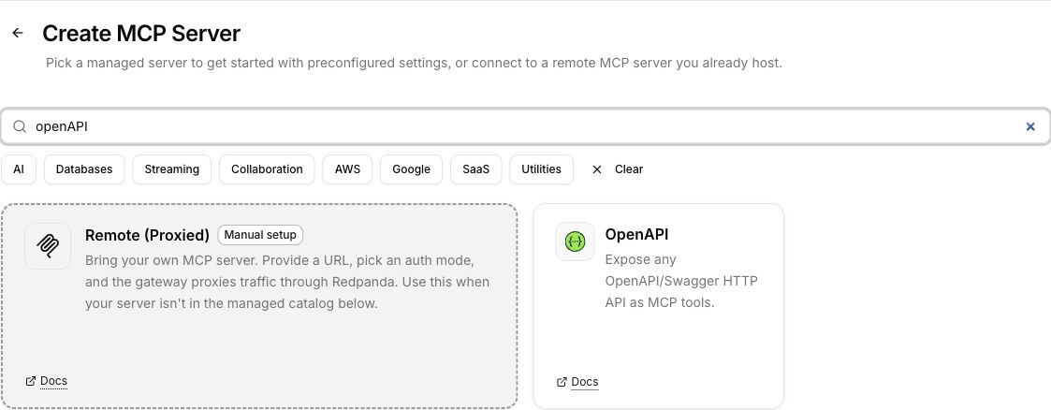The width and height of the screenshot is (1051, 410).
Task: Click the 'Bring your own MCP server' description
Action: point(287,282)
